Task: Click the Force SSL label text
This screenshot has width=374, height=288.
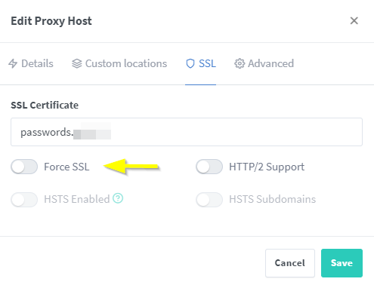Action: 66,167
